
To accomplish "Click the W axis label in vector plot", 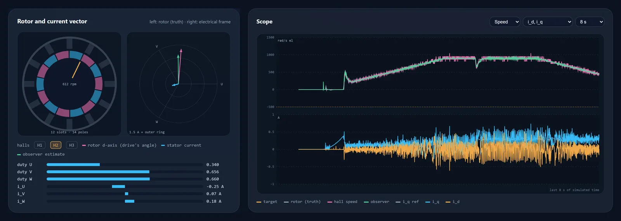I will pos(157,122).
